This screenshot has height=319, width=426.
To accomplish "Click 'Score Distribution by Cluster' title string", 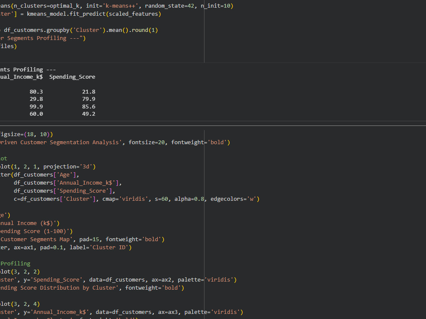I will pyautogui.click(x=69, y=288).
